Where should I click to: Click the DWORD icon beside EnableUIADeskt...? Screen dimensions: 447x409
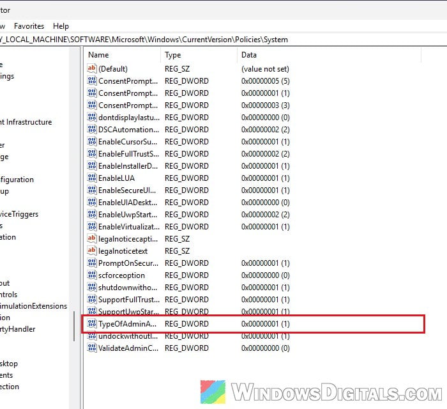click(x=92, y=202)
